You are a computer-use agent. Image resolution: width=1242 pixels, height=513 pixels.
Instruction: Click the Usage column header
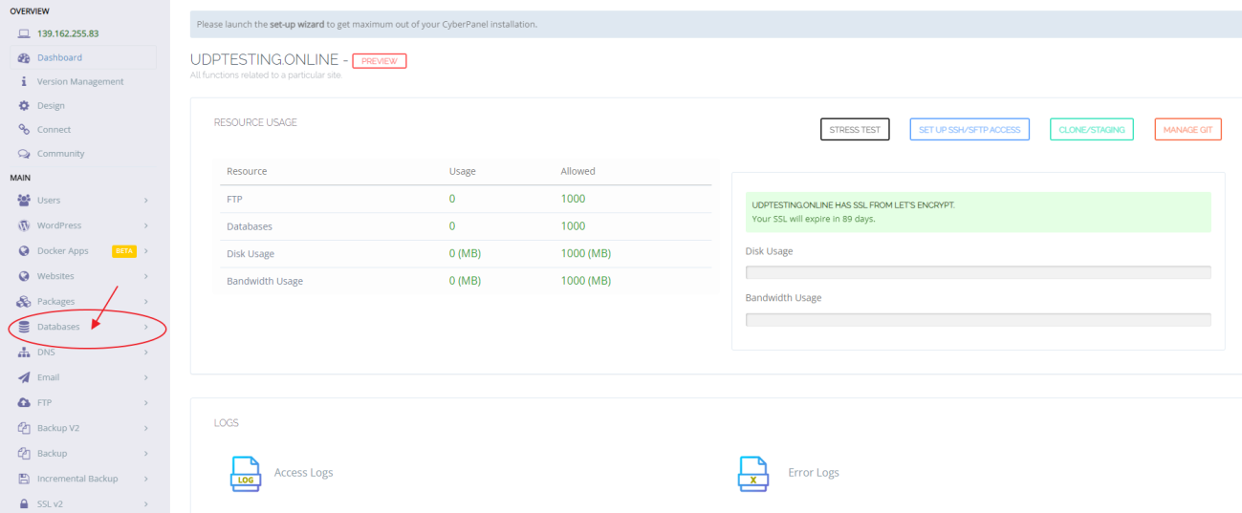pyautogui.click(x=463, y=172)
